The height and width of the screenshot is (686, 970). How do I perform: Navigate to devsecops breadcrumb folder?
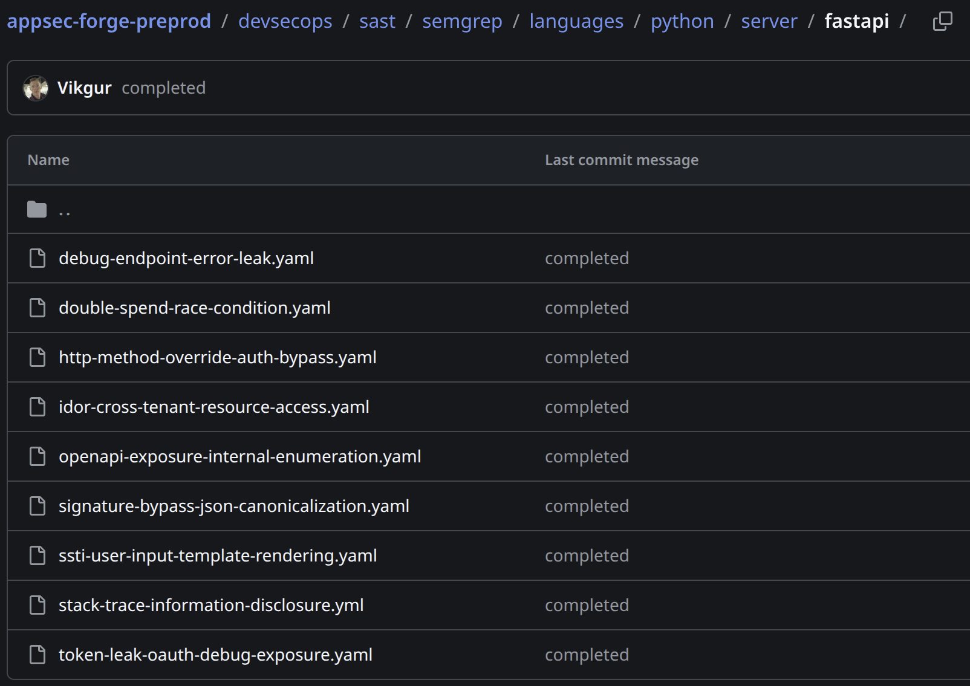tap(285, 21)
